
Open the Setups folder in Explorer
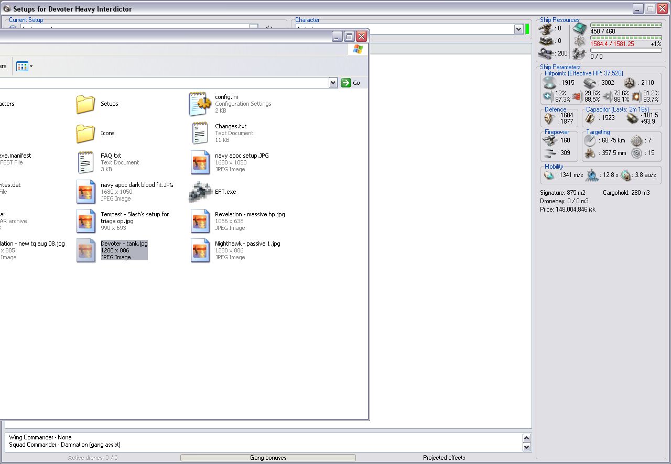(85, 104)
